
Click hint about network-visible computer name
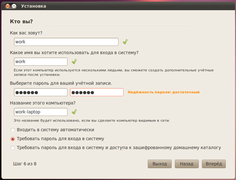click(x=92, y=120)
